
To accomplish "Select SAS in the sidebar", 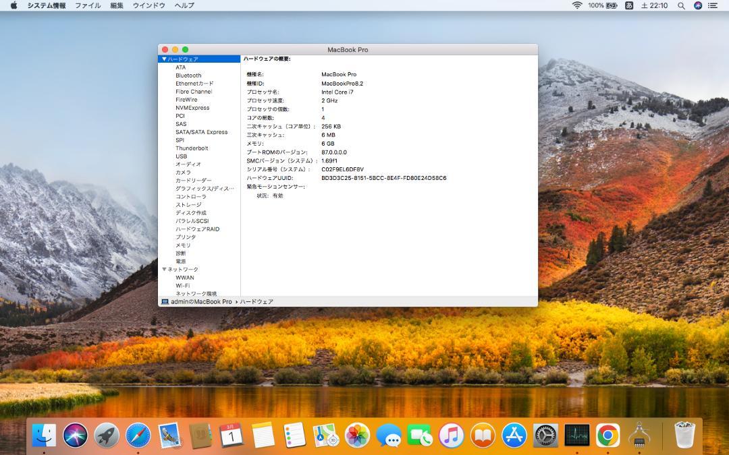I will click(181, 124).
